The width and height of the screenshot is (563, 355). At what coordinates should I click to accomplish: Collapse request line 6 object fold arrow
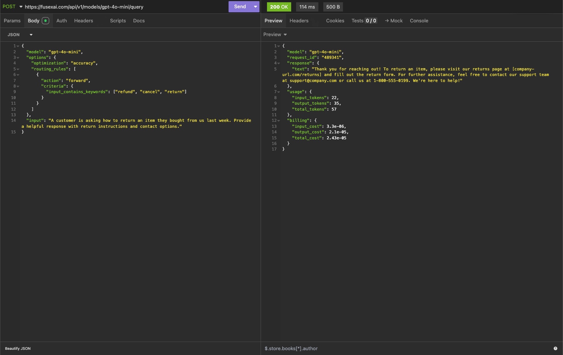[x=18, y=75]
